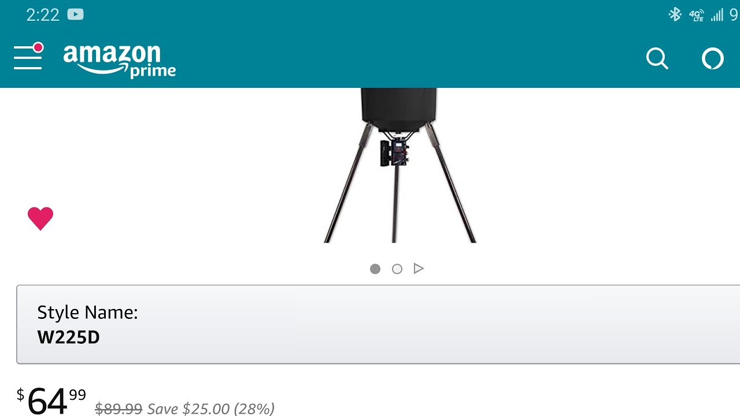
Task: Expand the Style Name W225D selector
Action: tap(378, 324)
